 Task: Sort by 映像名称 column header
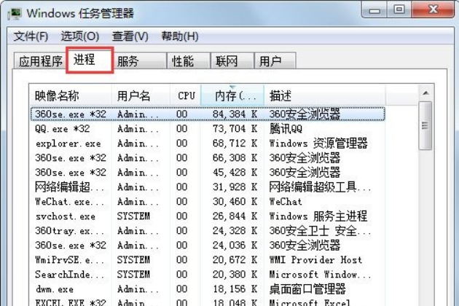(70, 95)
